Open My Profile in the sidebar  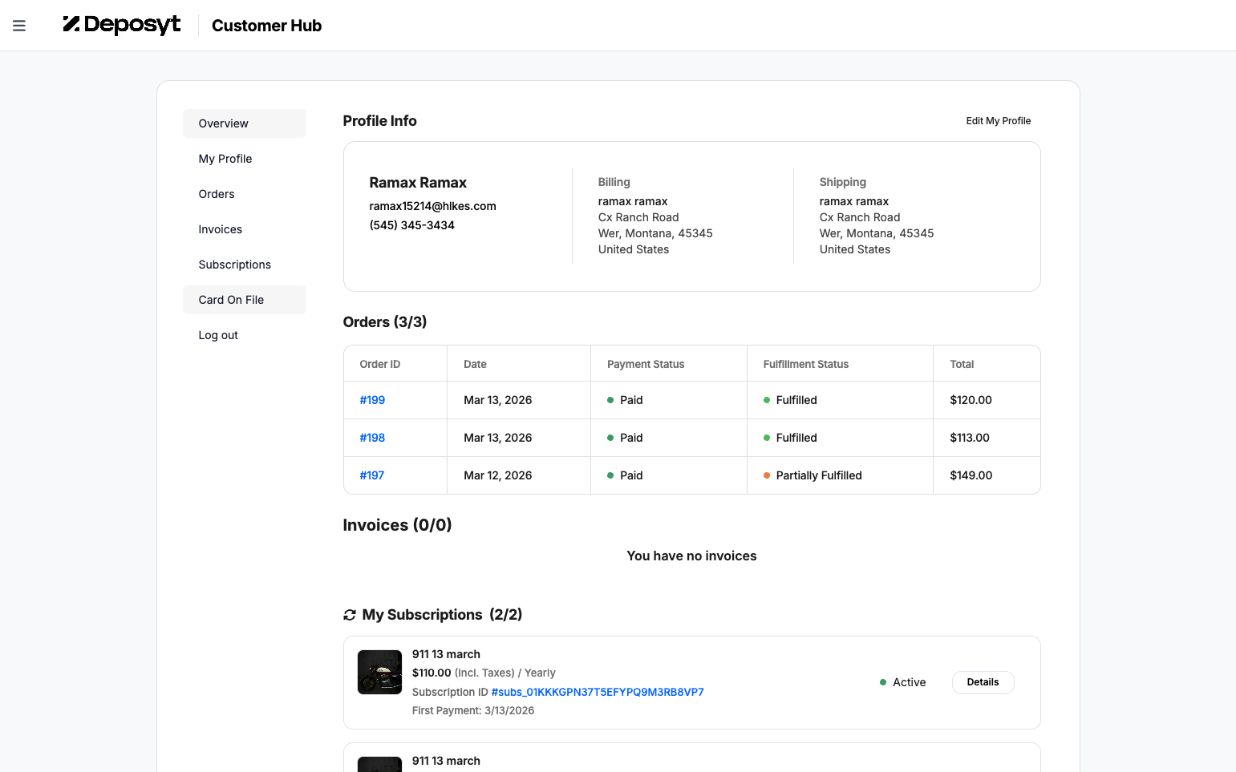pyautogui.click(x=245, y=159)
